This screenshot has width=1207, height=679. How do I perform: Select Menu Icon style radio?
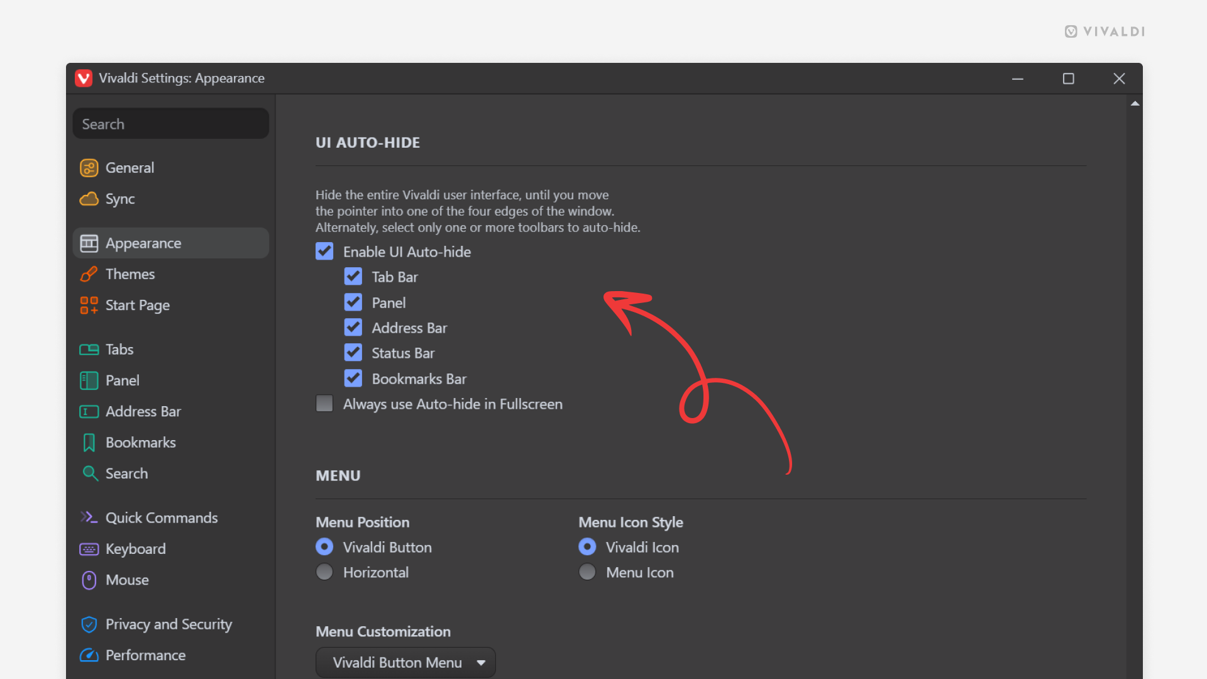[587, 572]
